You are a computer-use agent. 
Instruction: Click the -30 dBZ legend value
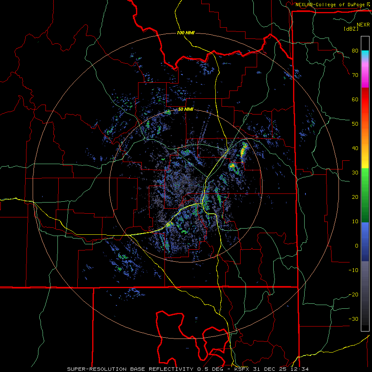(353, 319)
